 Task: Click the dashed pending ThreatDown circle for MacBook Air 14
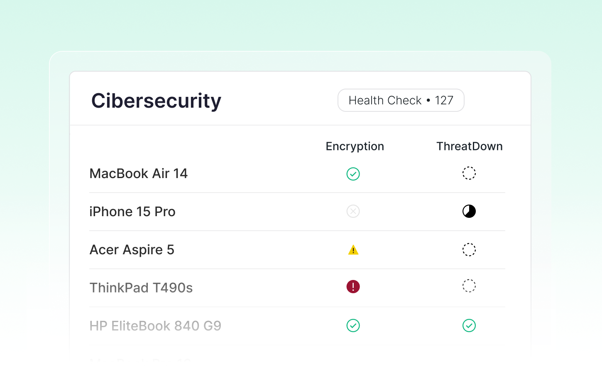click(x=469, y=173)
